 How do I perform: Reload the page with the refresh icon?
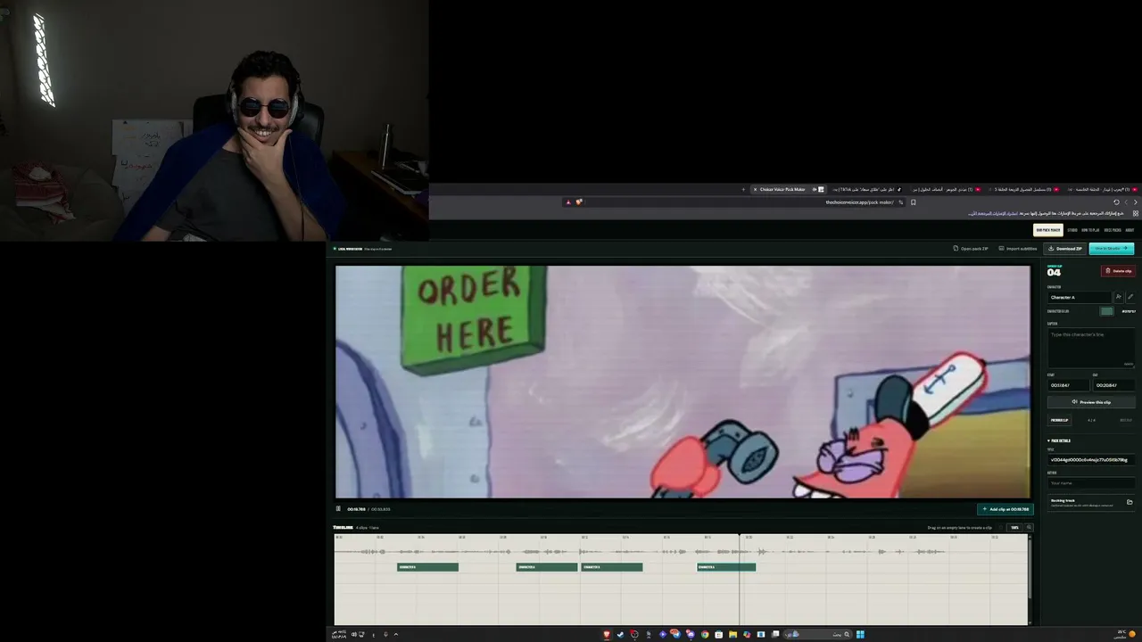tap(1116, 202)
